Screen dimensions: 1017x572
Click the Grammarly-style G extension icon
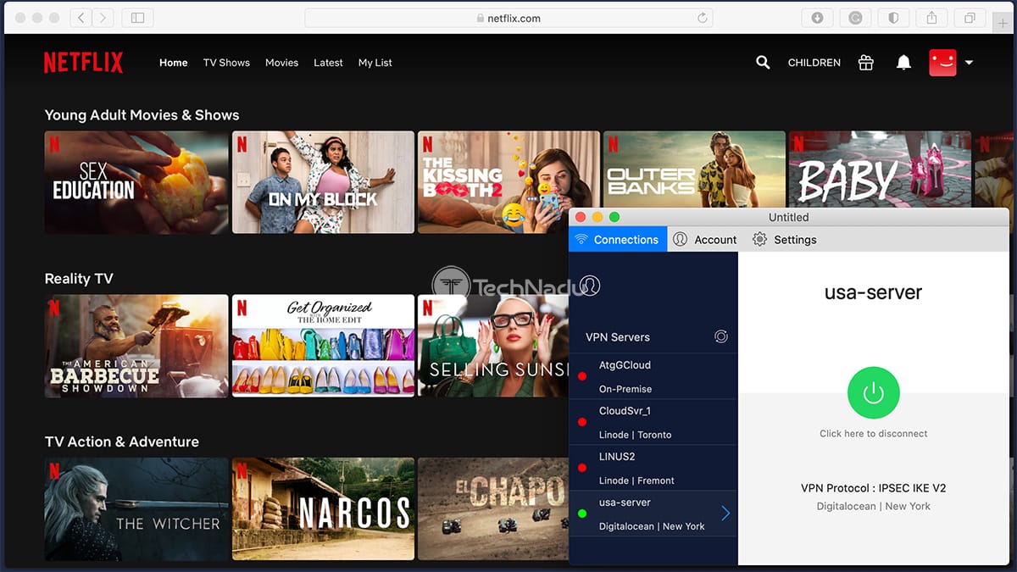pyautogui.click(x=855, y=18)
